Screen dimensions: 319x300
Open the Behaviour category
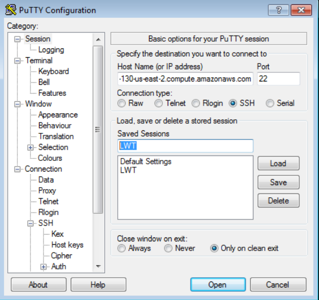(55, 126)
